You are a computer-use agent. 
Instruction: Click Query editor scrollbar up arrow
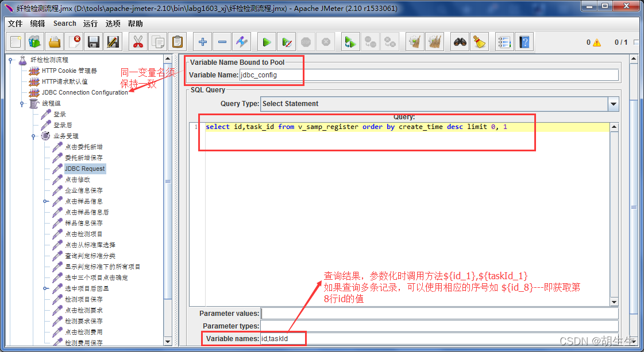(614, 127)
